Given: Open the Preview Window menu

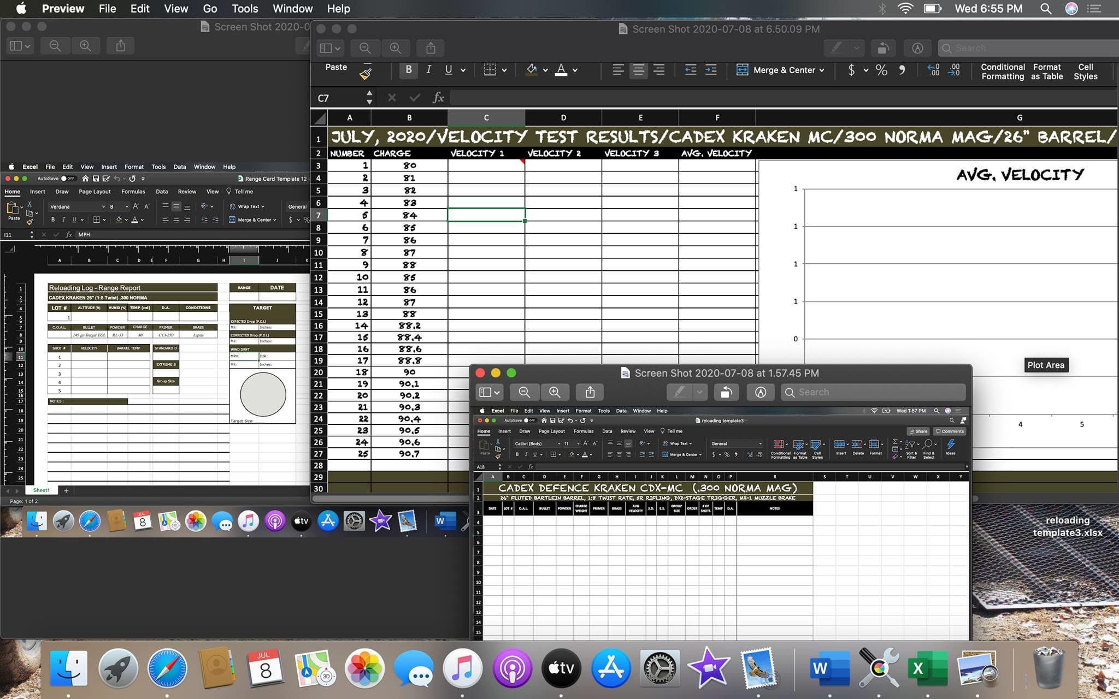Looking at the screenshot, I should 292,9.
